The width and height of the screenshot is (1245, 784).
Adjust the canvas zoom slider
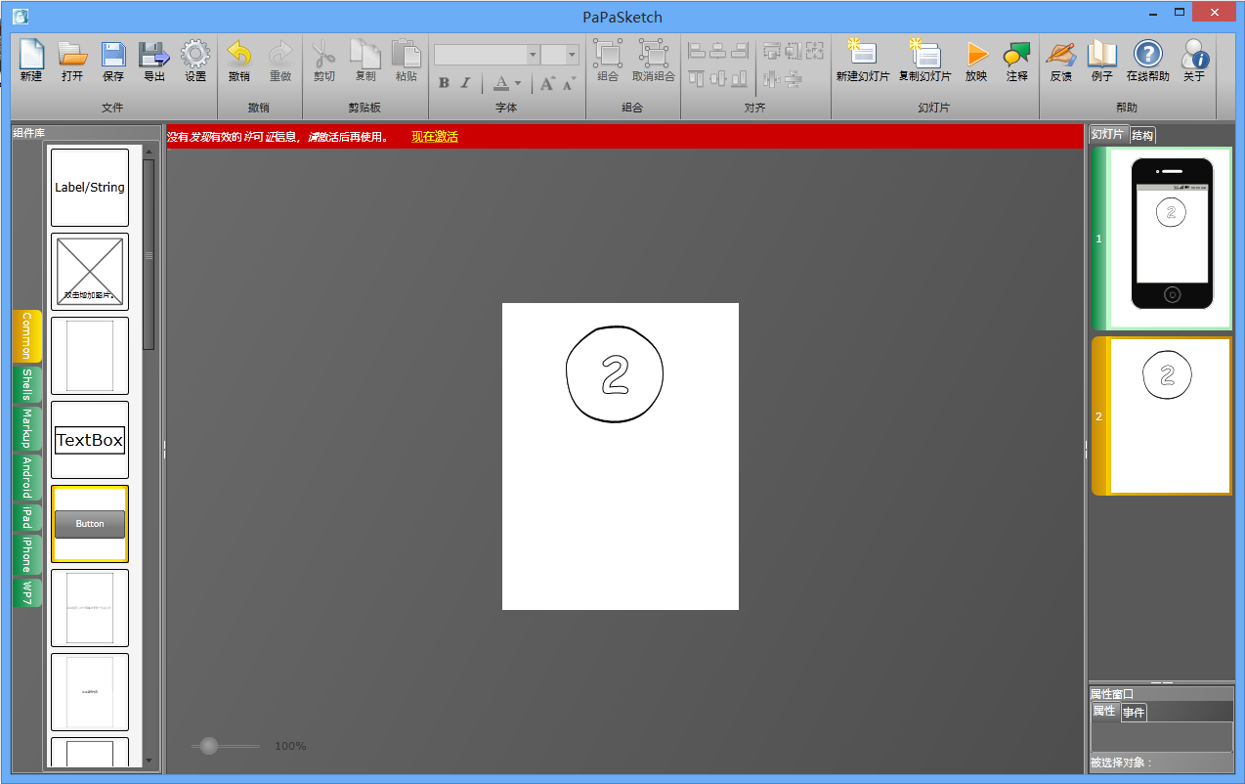pyautogui.click(x=208, y=746)
